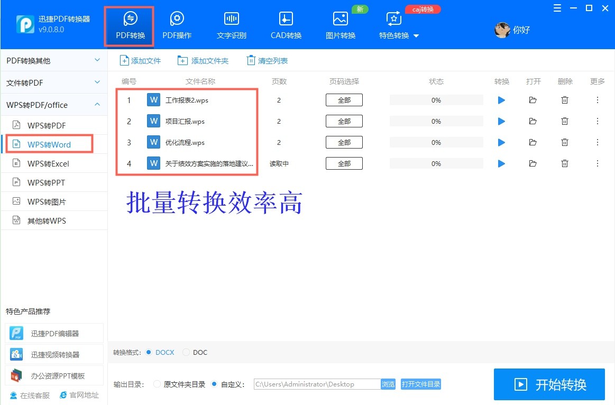
Task: Select WPS转PDF in sidebar
Action: 54,125
